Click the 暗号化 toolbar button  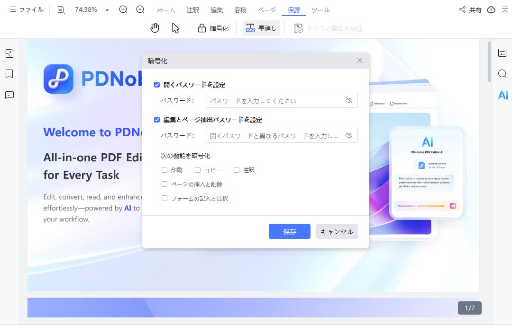pyautogui.click(x=213, y=28)
